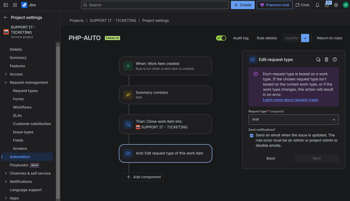Click the Project settings breadcrumb link
The height and width of the screenshot is (201, 350).
[x=156, y=21]
